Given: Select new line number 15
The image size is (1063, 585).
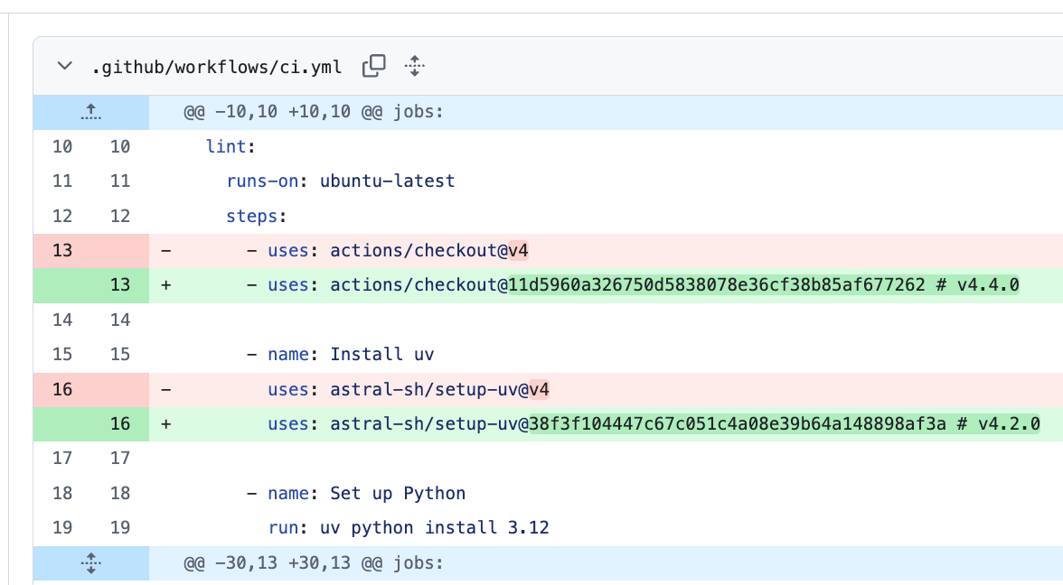Looking at the screenshot, I should (x=120, y=354).
